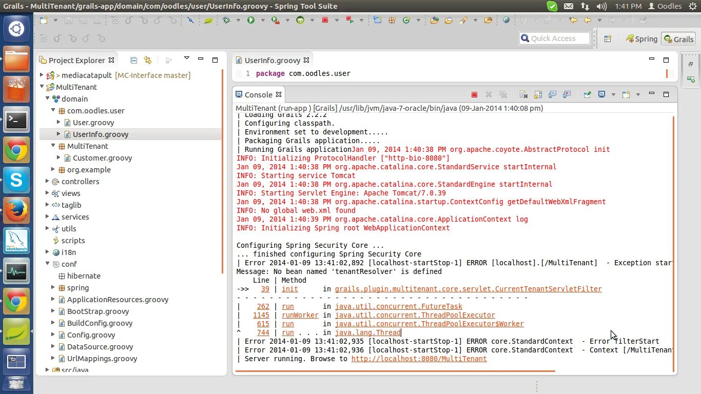Toggle the Pin Console icon
The image size is (701, 394).
[587, 94]
